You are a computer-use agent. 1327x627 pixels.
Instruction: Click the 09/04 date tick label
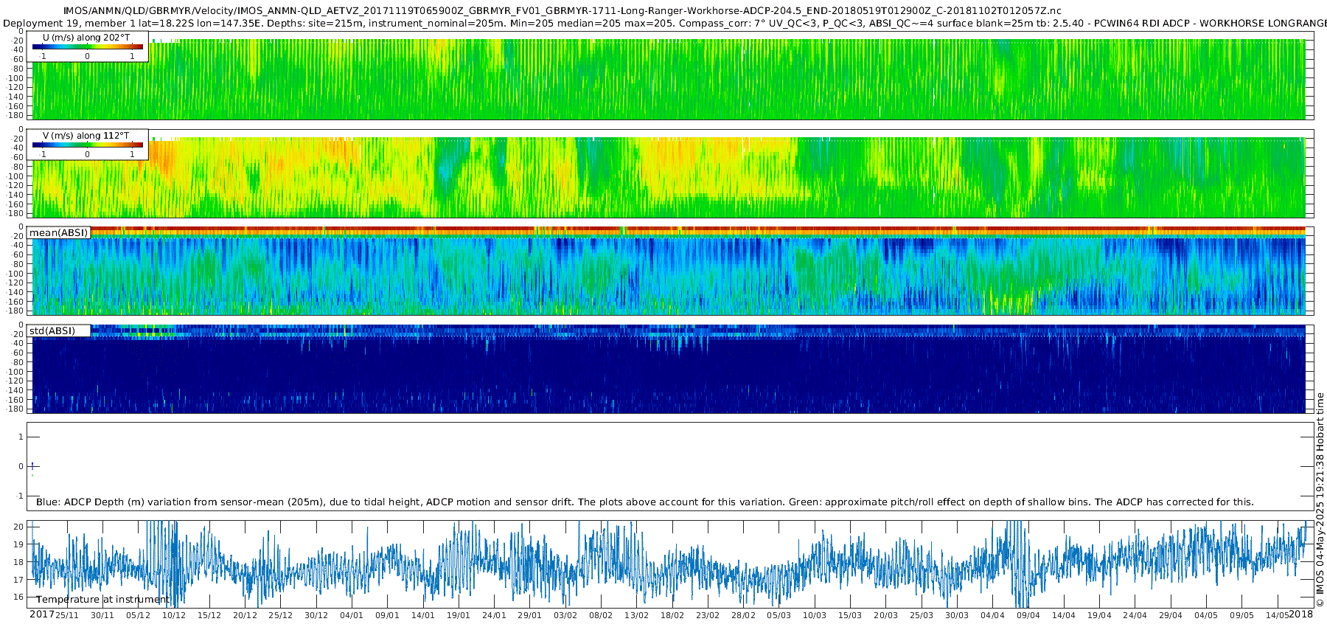coord(1028,615)
